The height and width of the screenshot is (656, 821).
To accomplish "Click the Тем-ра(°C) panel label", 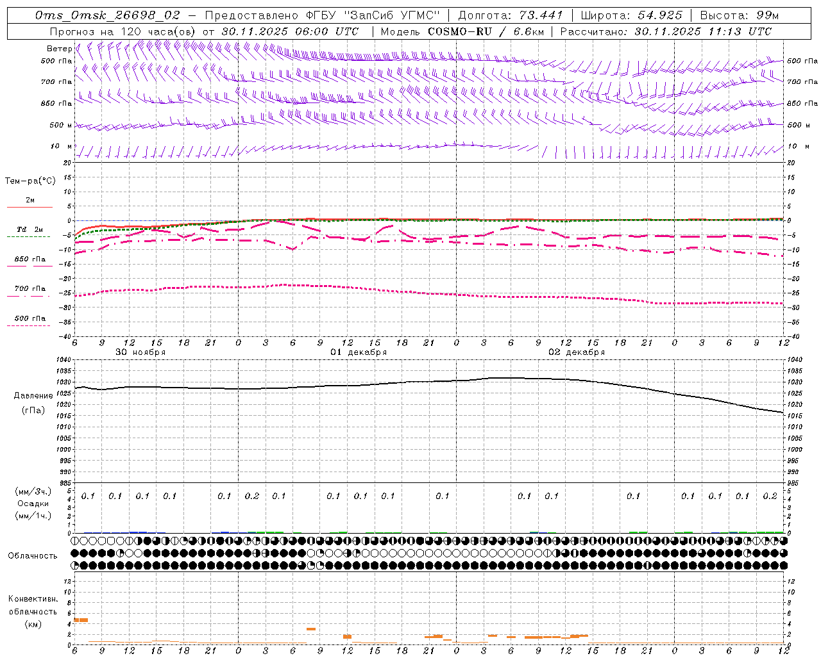I will (30, 181).
